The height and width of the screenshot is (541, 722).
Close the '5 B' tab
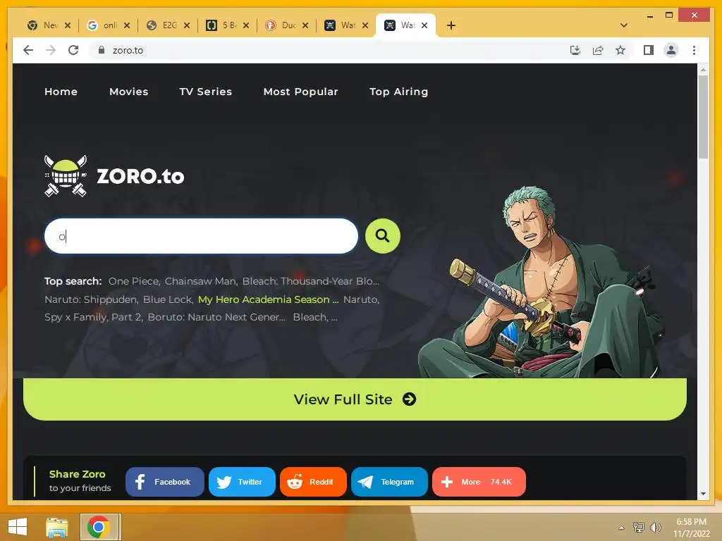(246, 25)
